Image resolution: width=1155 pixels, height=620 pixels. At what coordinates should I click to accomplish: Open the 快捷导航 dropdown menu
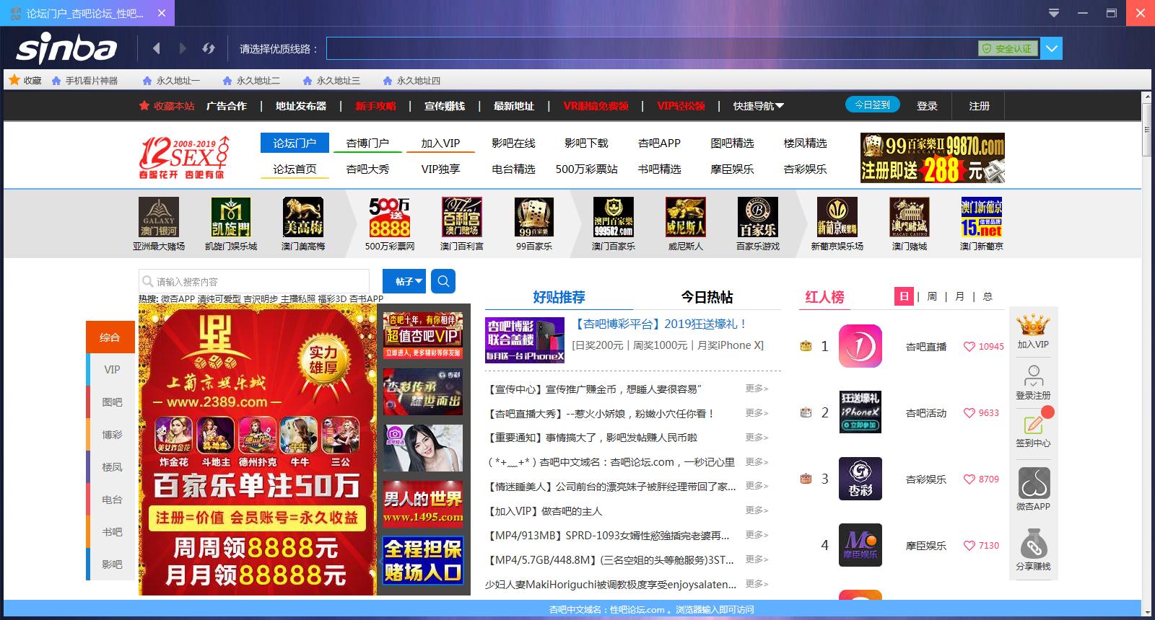point(758,106)
